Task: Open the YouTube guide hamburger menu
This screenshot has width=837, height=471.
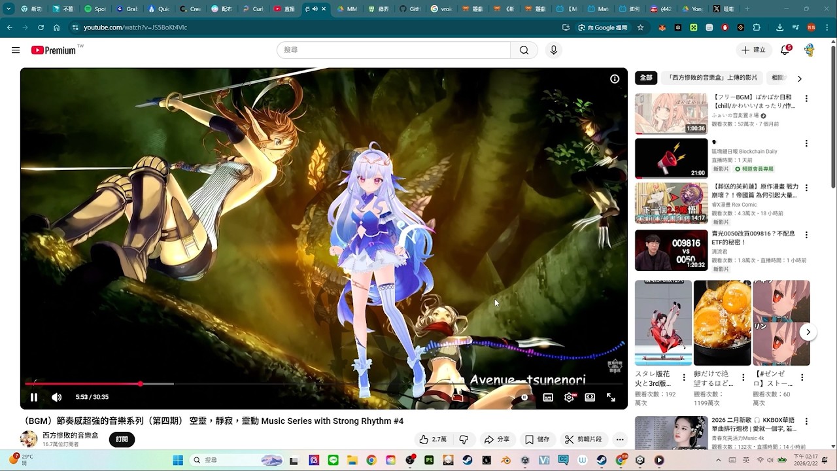Action: (16, 50)
